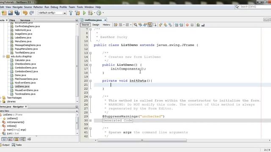The image size is (271, 152).
Task: Toggle Rectangular Selection icon
Action: 155,25
